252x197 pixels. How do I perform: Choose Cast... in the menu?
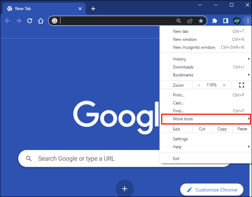pyautogui.click(x=206, y=103)
